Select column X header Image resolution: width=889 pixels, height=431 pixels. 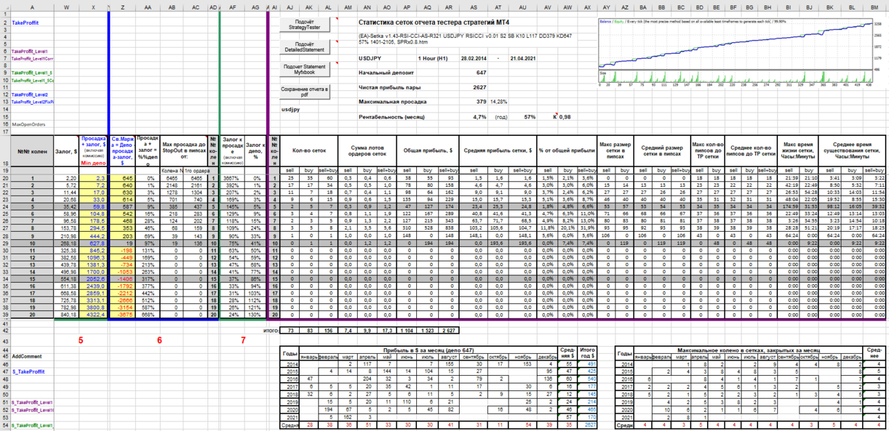tap(93, 9)
